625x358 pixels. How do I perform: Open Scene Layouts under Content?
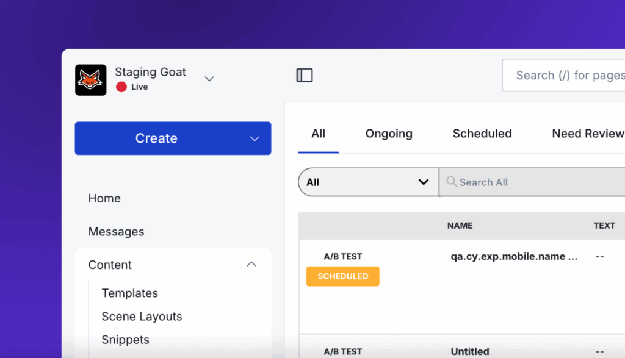coord(142,317)
